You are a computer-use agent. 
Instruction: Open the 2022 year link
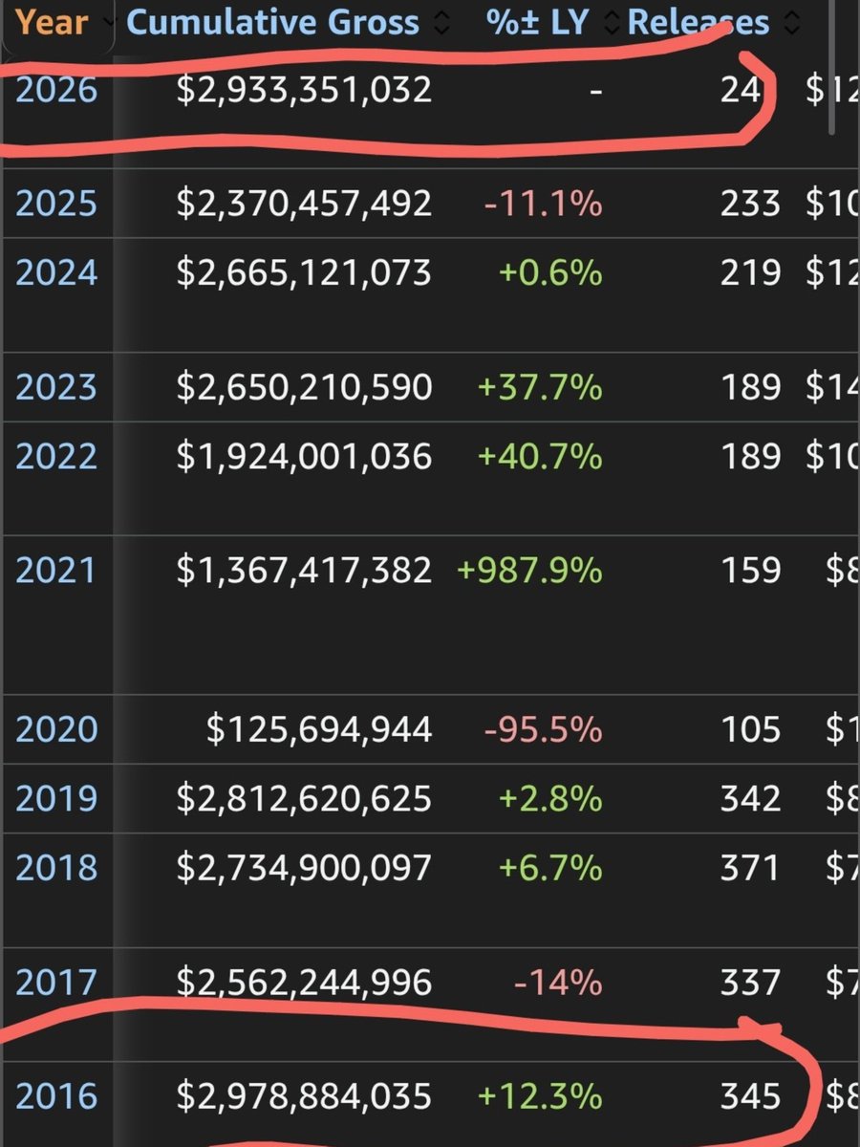coord(56,455)
